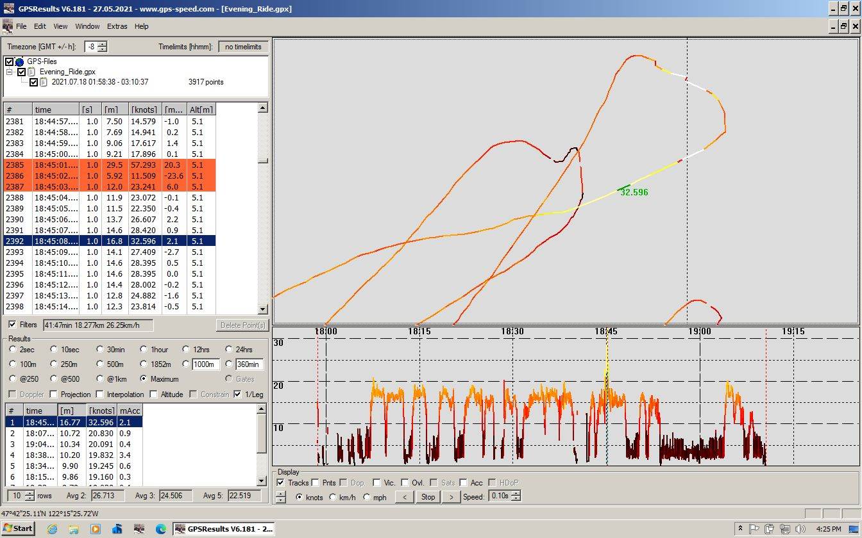Click the GPS-Files globe icon

pos(19,61)
